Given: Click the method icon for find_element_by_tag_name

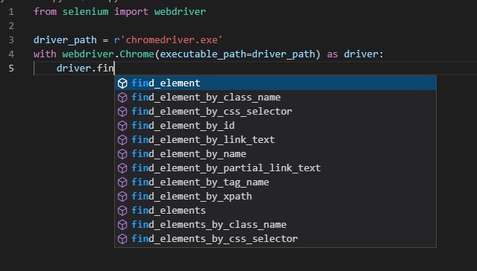Looking at the screenshot, I should coord(122,182).
